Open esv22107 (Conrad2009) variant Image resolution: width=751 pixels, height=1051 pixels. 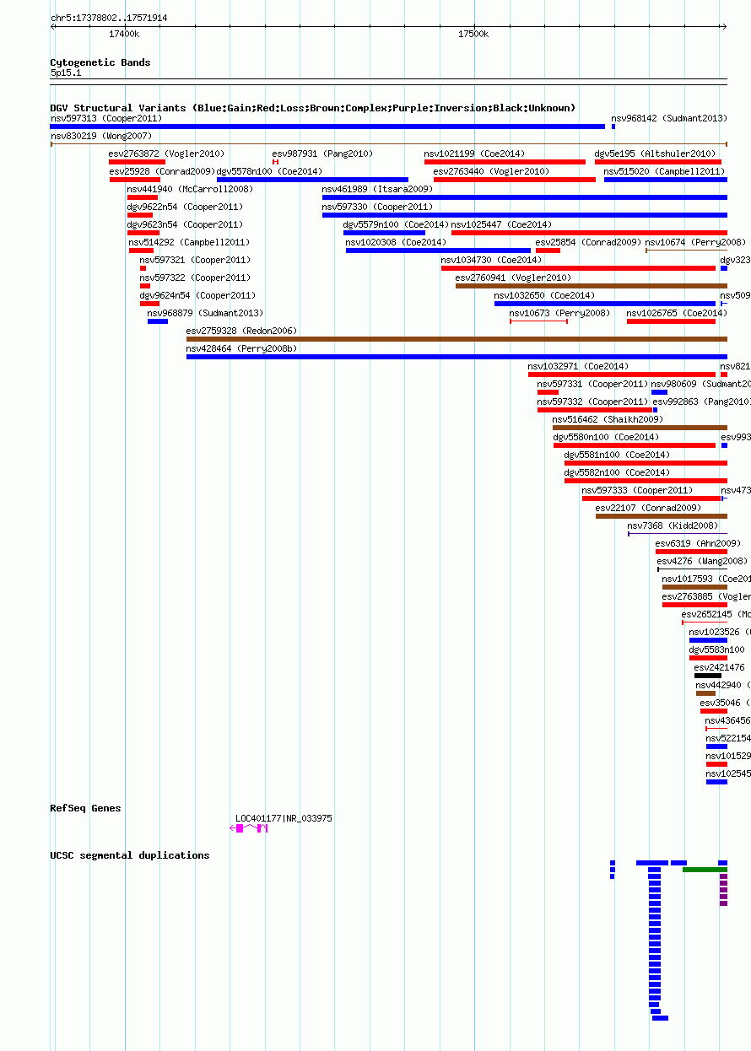[662, 516]
